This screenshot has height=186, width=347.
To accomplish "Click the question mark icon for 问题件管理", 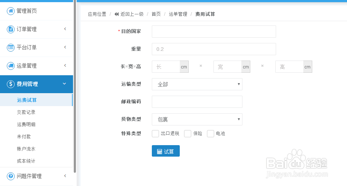I will (11, 176).
